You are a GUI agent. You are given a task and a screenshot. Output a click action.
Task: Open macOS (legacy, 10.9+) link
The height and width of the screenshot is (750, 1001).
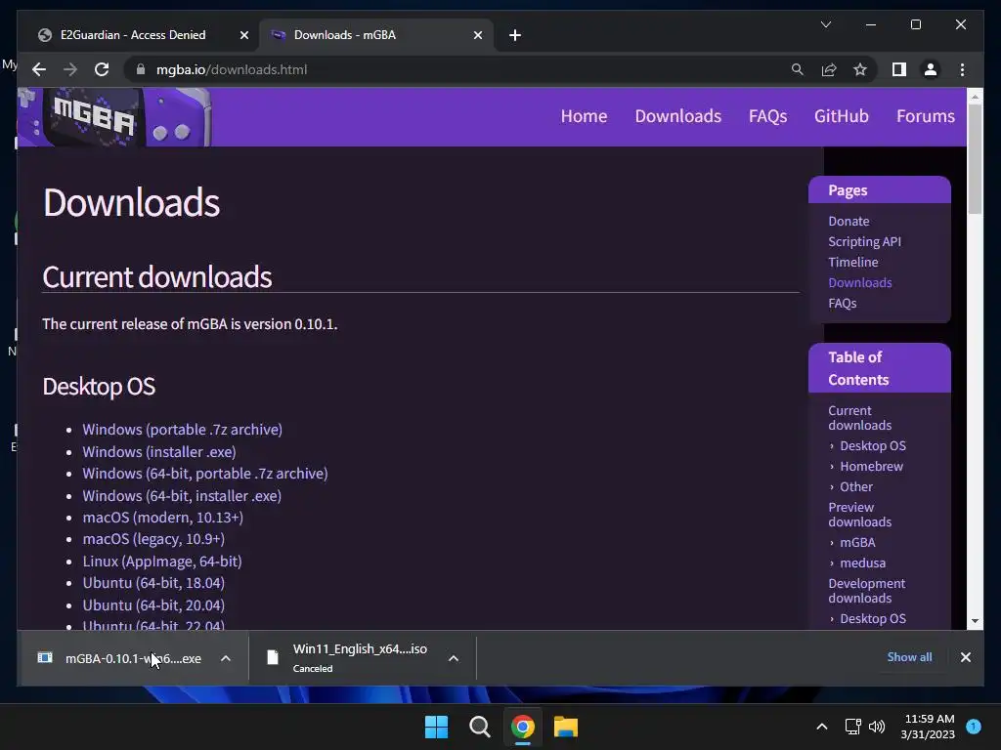153,539
